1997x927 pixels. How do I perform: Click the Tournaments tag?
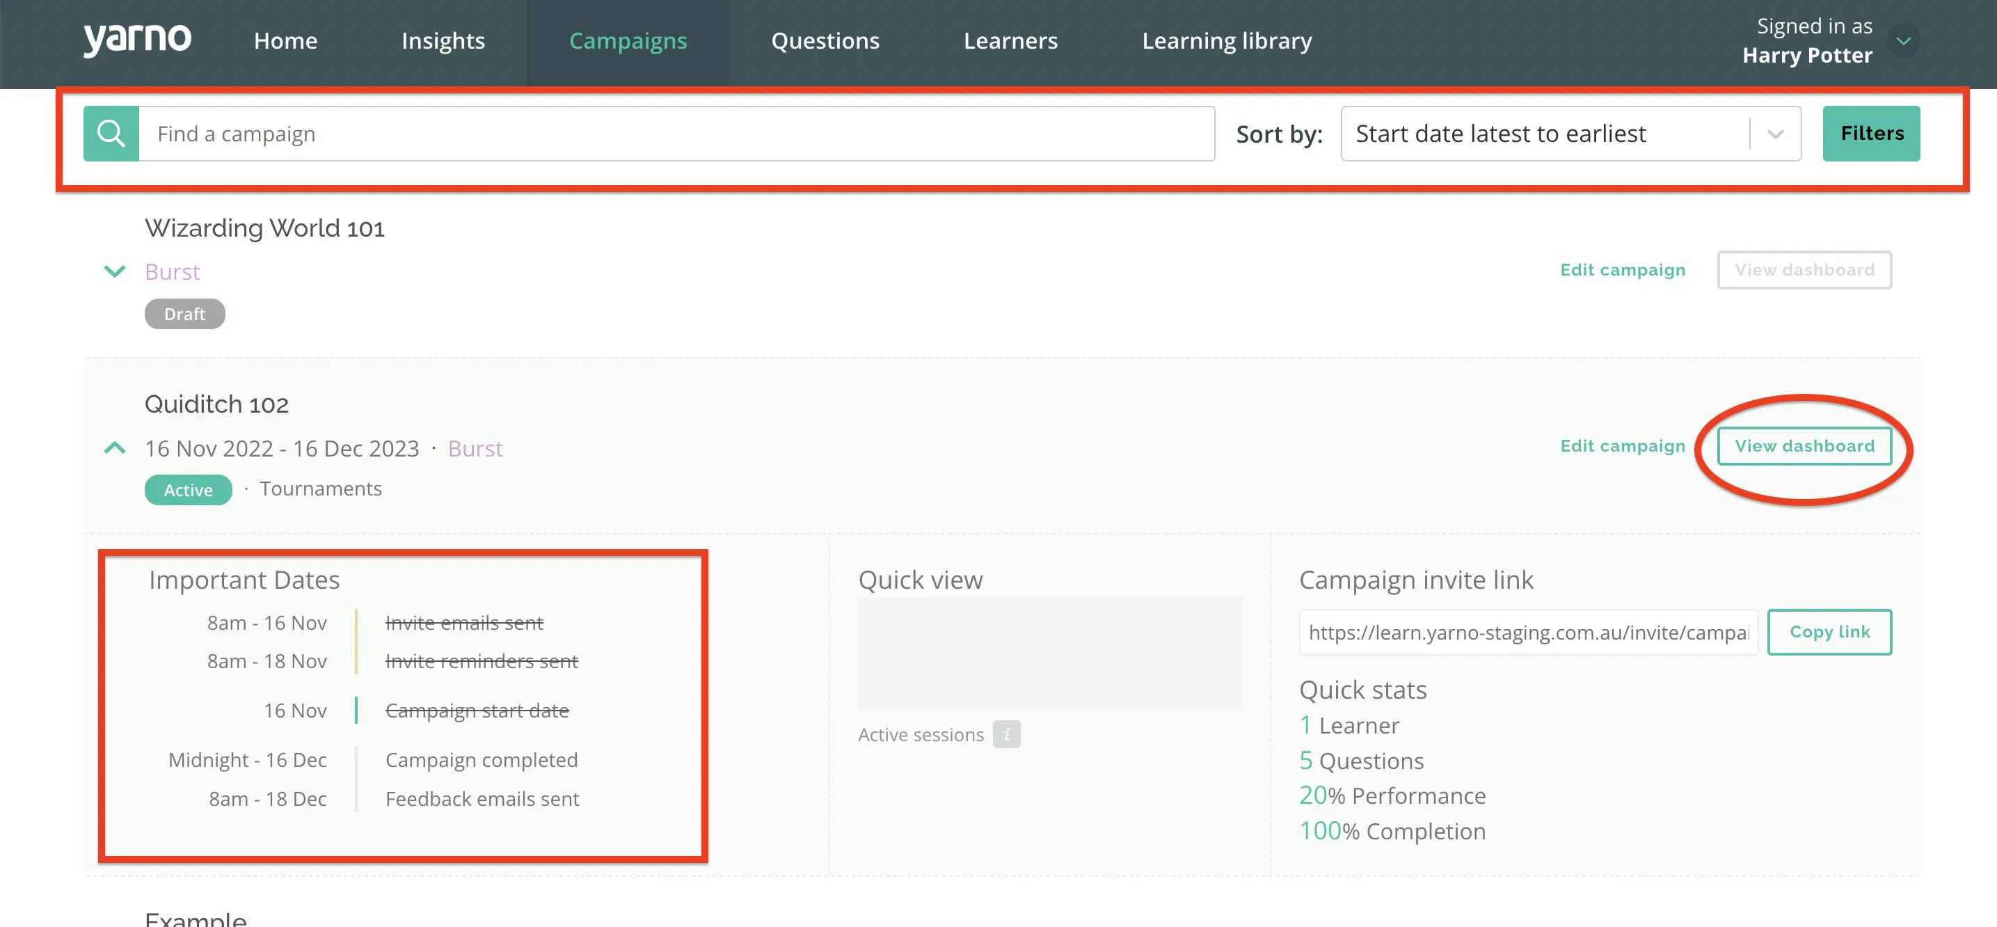(320, 489)
